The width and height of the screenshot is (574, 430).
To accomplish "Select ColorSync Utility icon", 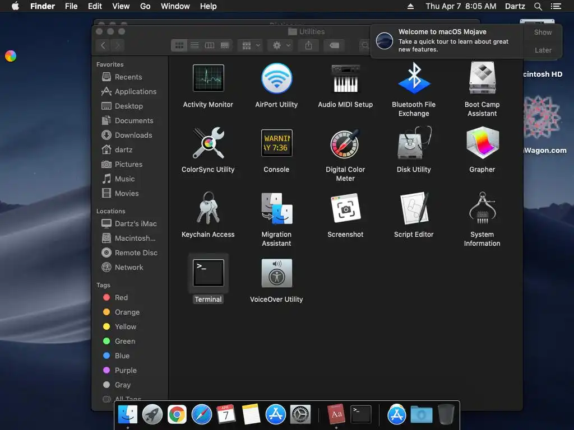I will [x=209, y=143].
